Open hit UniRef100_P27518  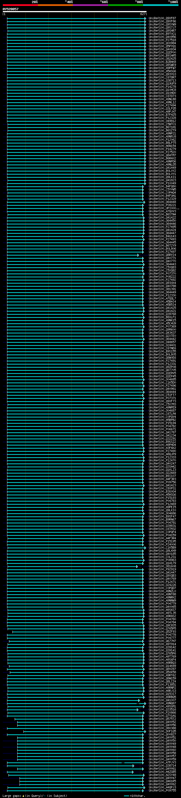(162, 40)
